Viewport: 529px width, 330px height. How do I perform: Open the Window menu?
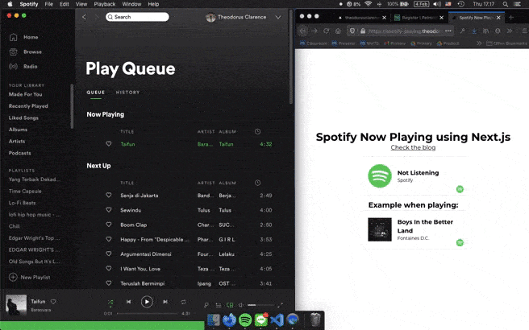point(131,4)
